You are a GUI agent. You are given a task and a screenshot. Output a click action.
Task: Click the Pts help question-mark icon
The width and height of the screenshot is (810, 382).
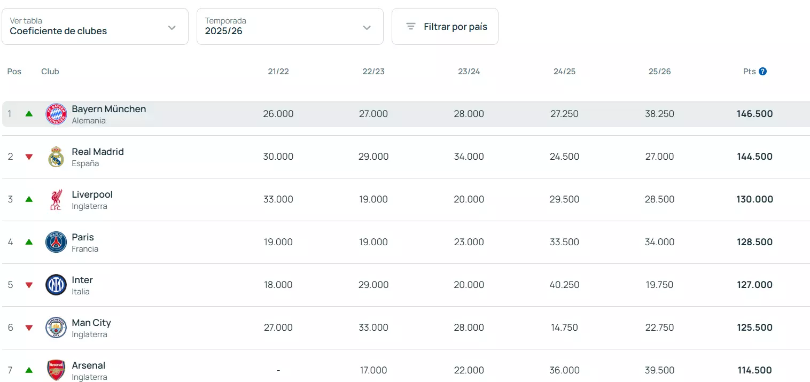point(762,71)
